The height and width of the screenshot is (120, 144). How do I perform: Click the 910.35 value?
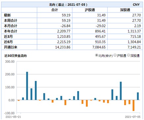click(100, 42)
